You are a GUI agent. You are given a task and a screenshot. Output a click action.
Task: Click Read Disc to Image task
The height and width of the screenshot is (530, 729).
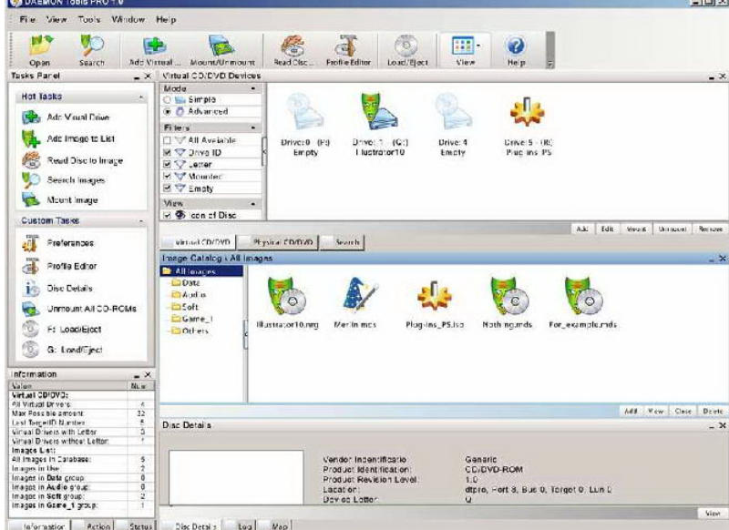[73, 160]
